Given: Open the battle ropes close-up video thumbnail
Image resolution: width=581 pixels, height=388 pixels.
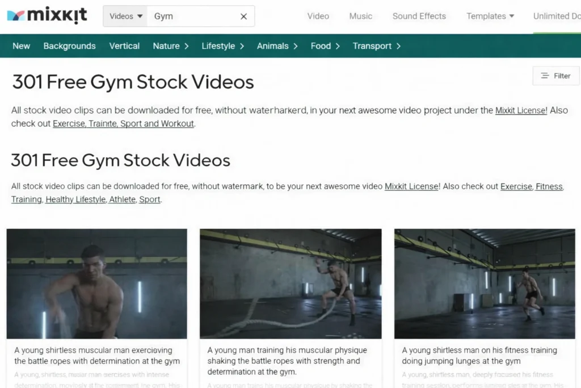Looking at the screenshot, I should coord(96,283).
